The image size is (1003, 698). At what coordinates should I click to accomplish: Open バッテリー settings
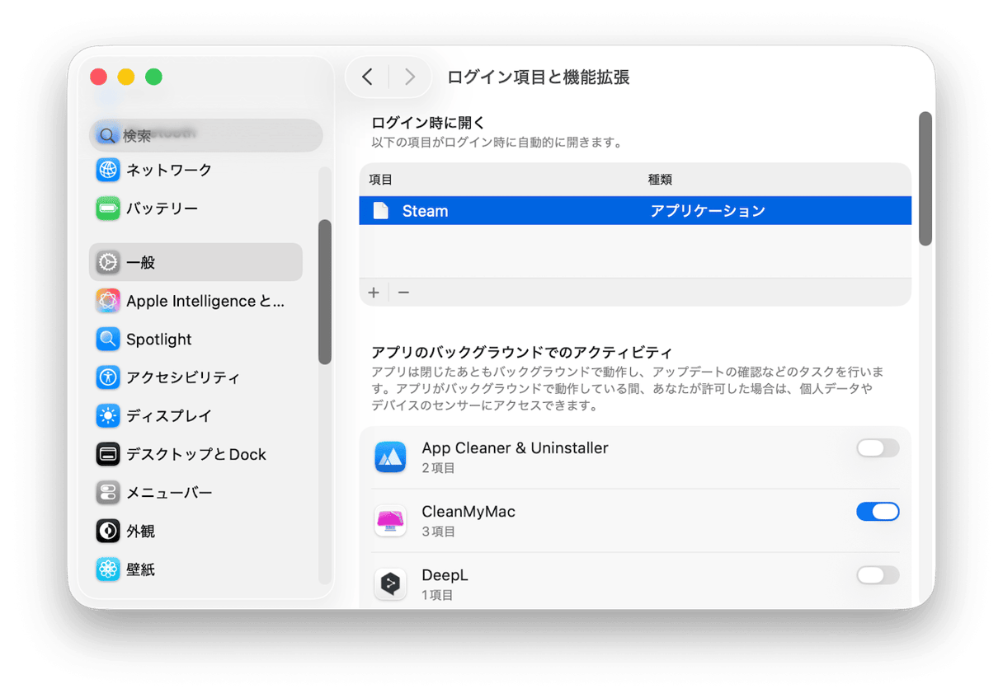point(165,208)
